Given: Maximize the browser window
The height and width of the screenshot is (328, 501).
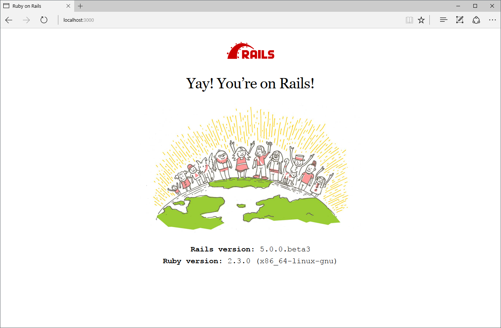Looking at the screenshot, I should (475, 6).
